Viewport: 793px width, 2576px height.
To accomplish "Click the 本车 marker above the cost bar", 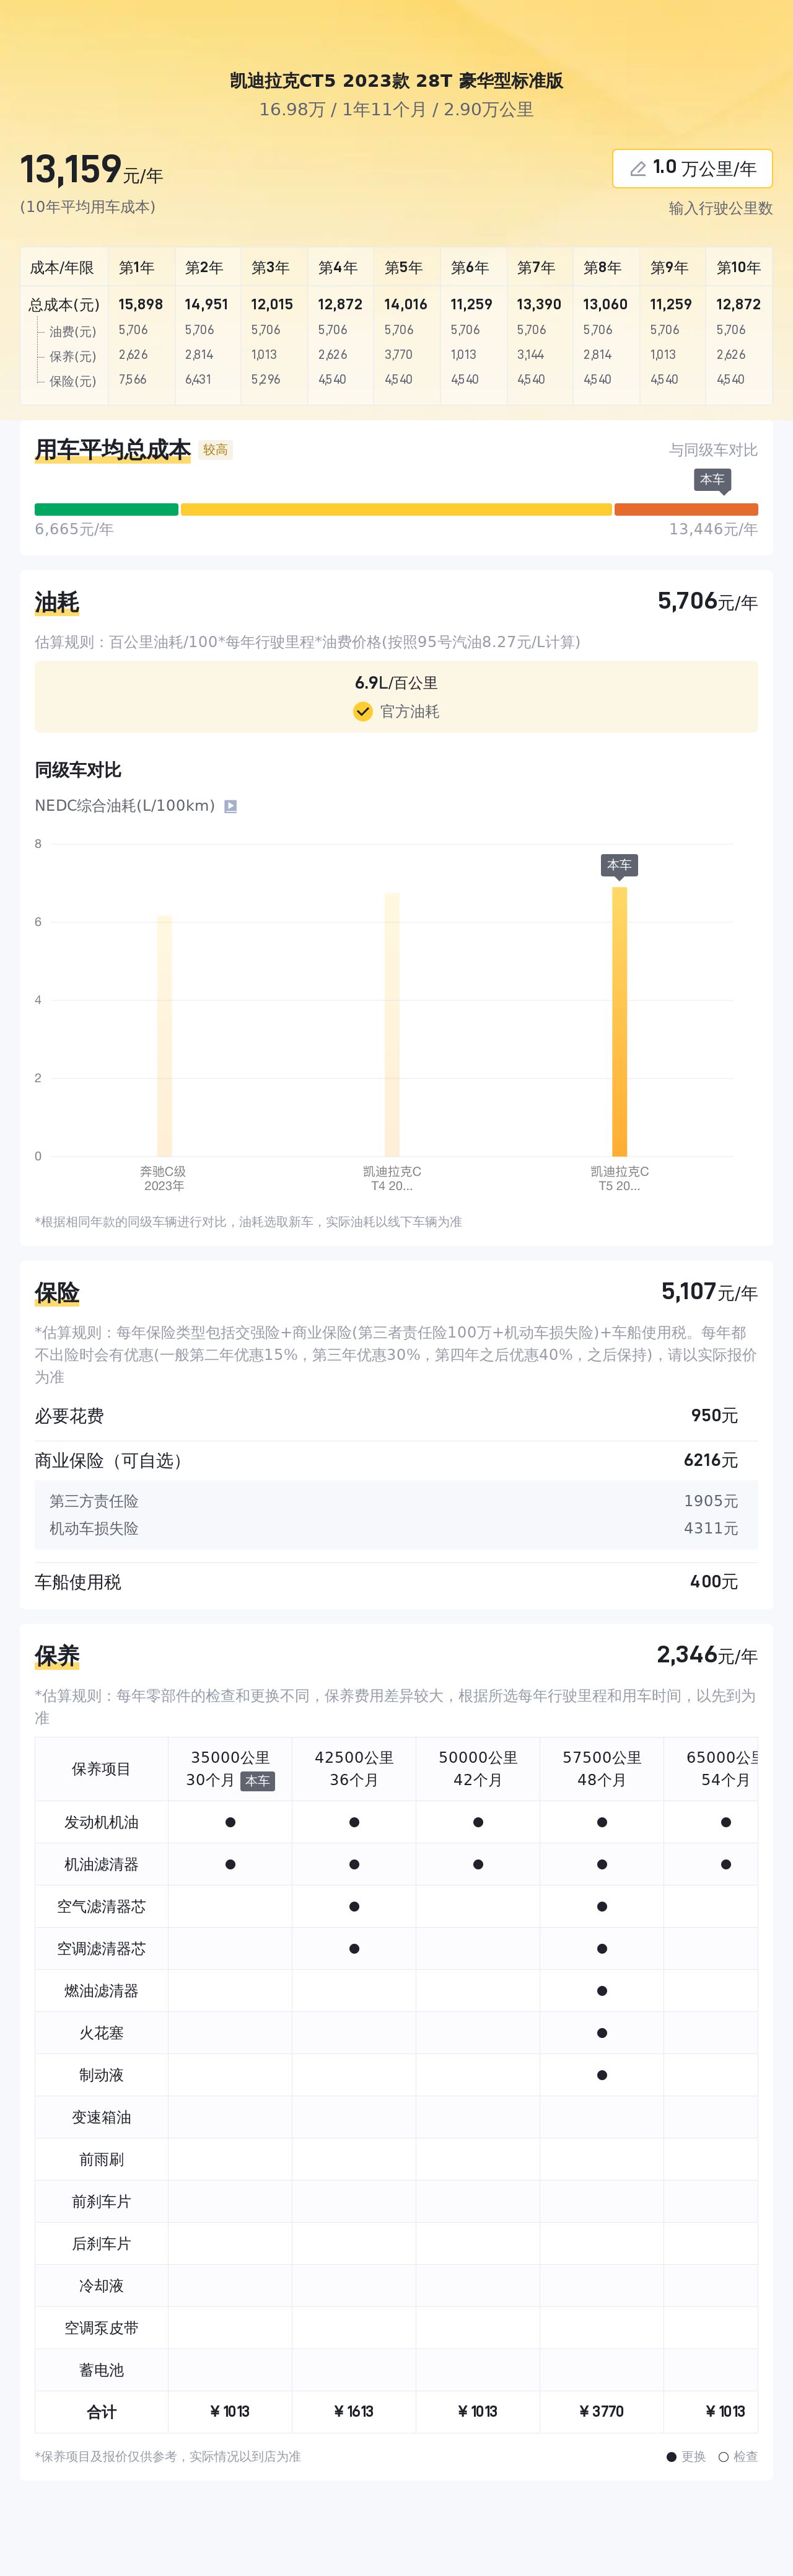I will [712, 480].
